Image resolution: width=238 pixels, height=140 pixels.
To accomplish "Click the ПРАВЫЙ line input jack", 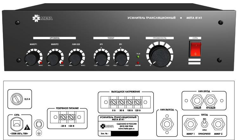I will coord(210,101).
